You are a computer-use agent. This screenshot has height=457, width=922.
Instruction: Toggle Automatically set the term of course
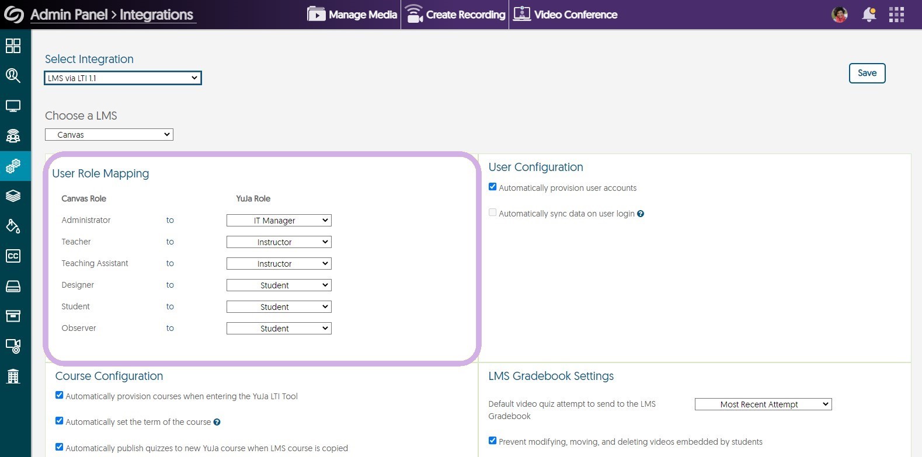coord(60,421)
